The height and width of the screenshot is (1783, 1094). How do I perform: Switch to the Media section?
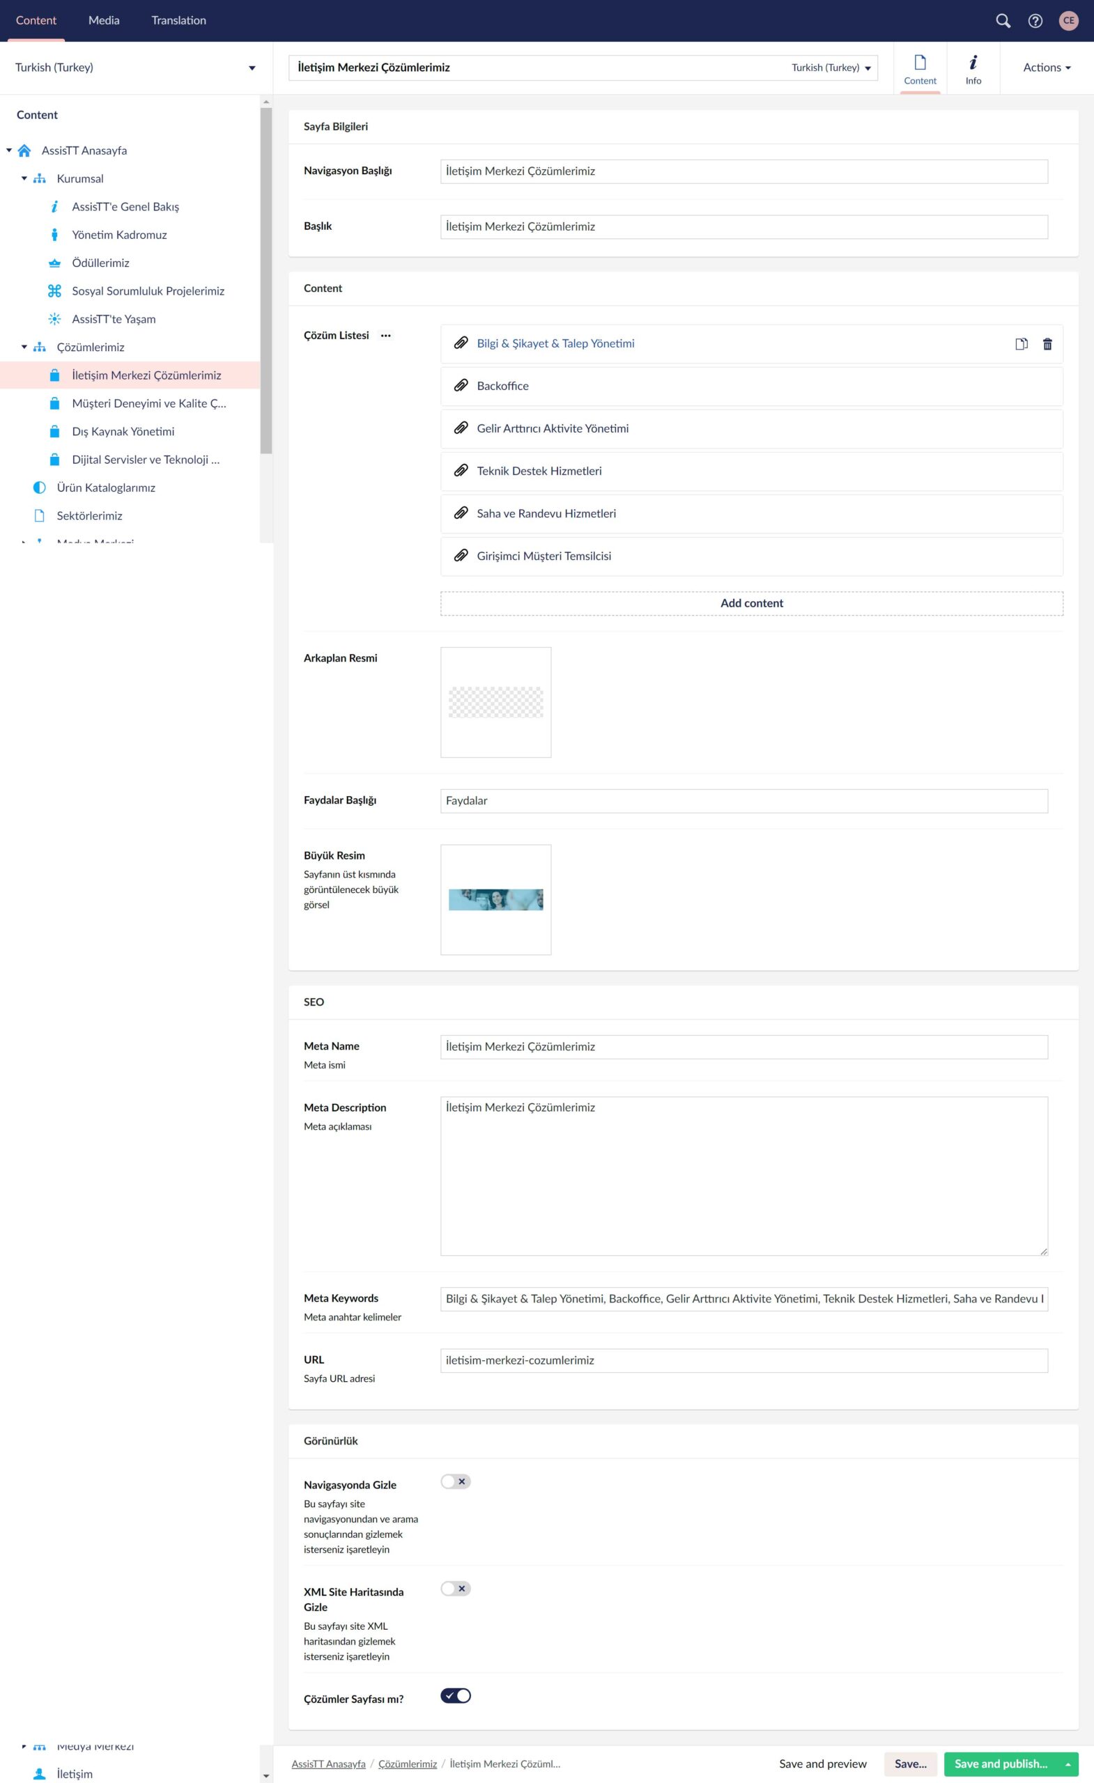coord(104,21)
